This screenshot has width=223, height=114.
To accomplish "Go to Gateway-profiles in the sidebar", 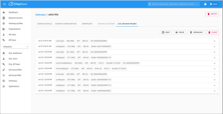I will [x=16, y=24].
